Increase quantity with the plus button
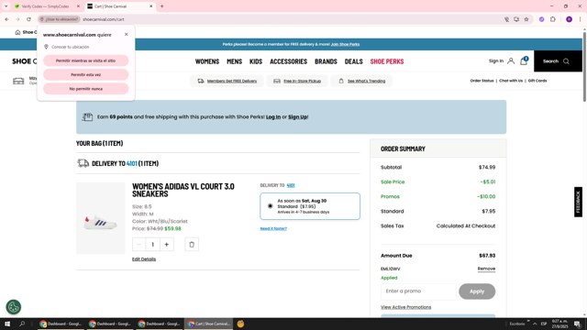This screenshot has width=587, height=330. click(x=167, y=245)
